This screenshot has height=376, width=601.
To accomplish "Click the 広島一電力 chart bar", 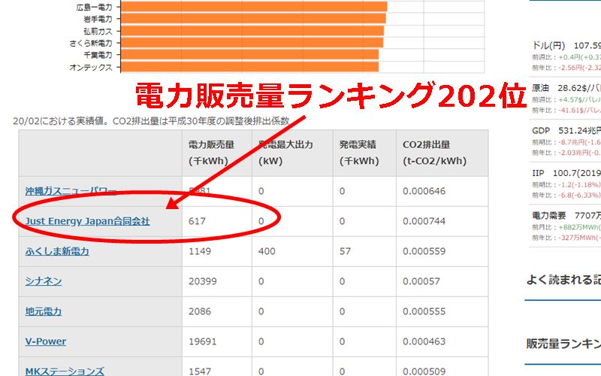I will tap(254, 7).
